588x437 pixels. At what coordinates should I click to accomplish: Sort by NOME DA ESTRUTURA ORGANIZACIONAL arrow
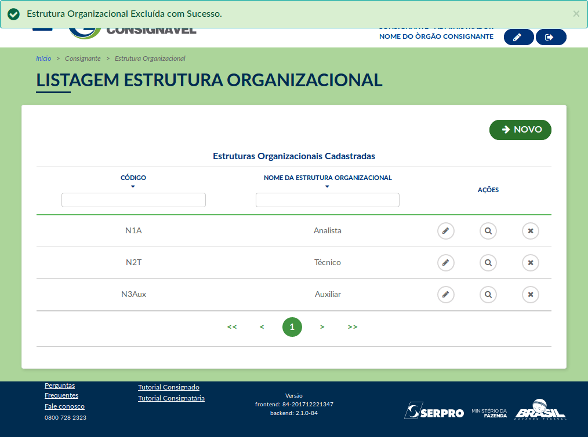pos(327,186)
